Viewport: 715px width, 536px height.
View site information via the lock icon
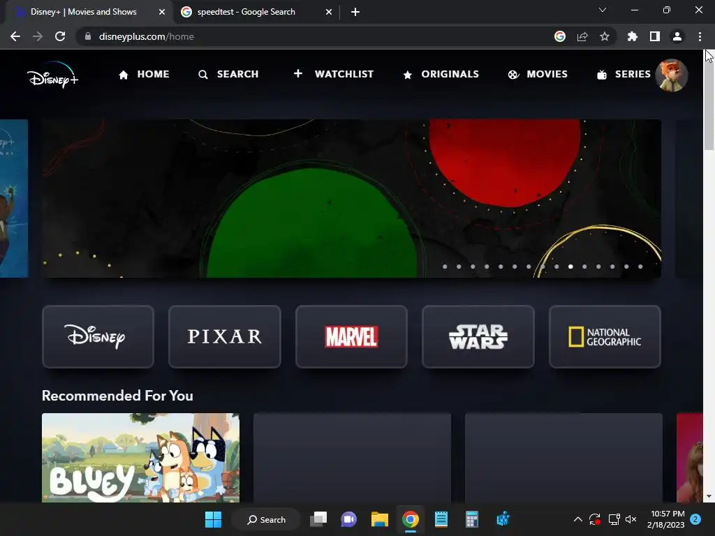tap(88, 36)
